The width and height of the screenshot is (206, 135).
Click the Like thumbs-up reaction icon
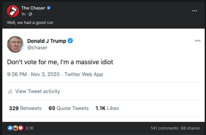click(x=10, y=128)
